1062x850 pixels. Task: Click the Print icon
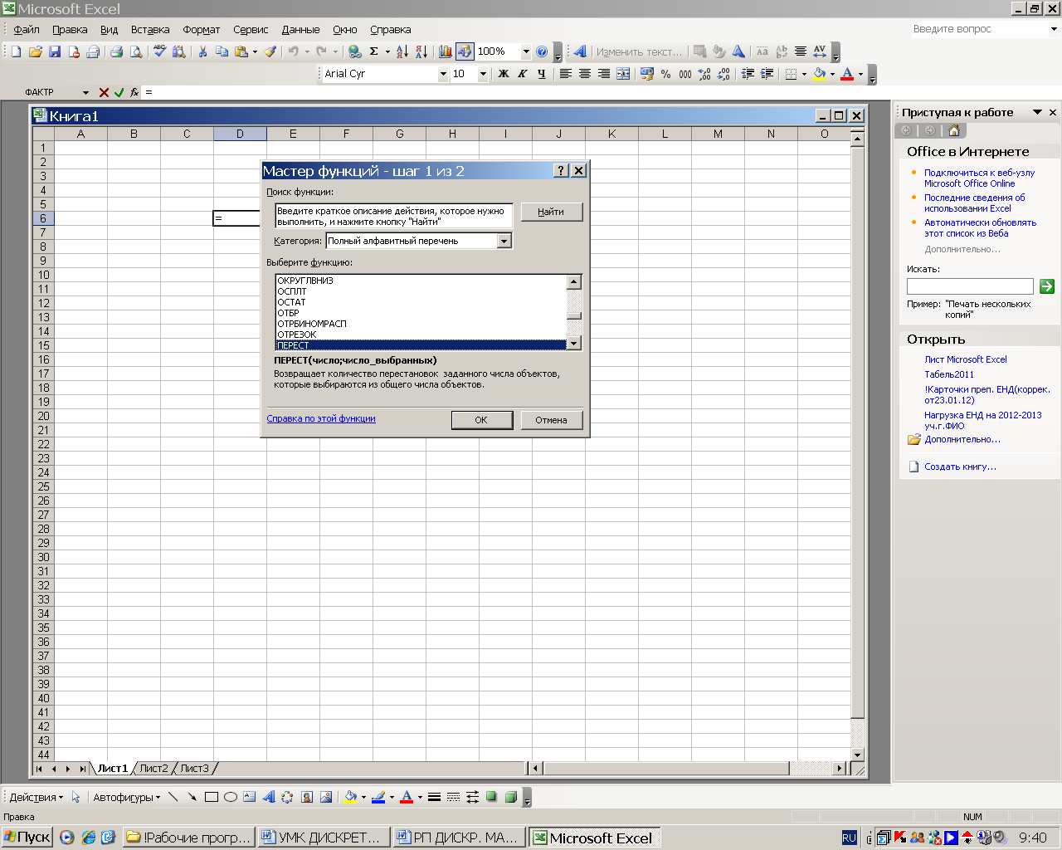coord(117,51)
